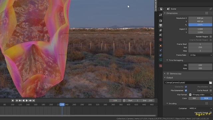Enable the Stereoscopy checkbox

168,74
